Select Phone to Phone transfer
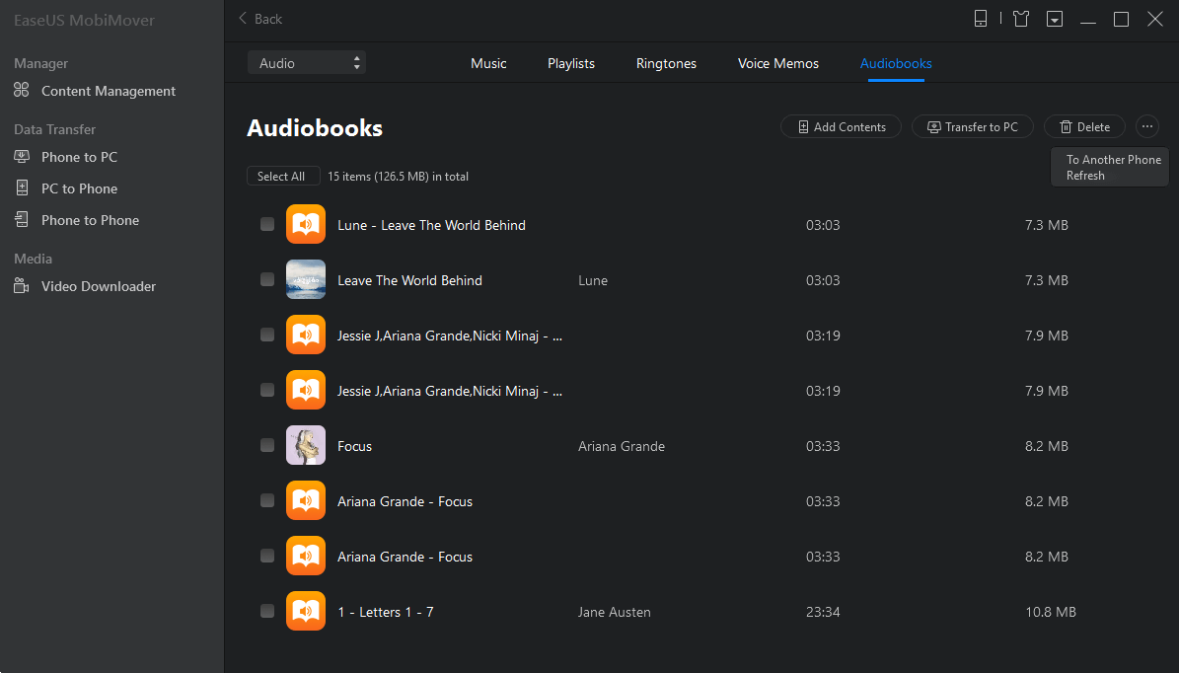Screen dimensions: 1179x673 tap(77, 220)
